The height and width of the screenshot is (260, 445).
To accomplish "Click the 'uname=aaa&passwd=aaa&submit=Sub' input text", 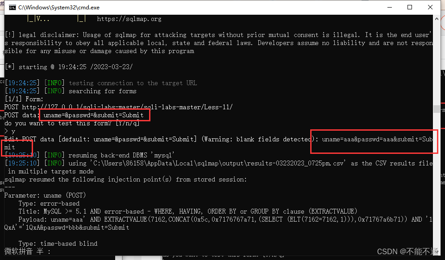I will click(377, 139).
